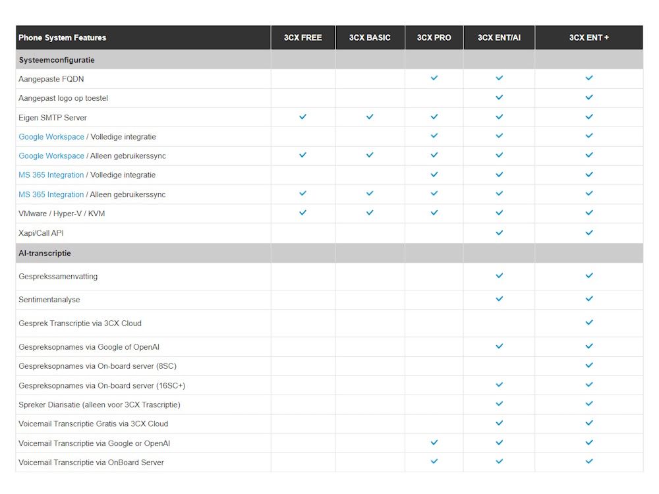Click Voicemail Transcriptie Gratis checkmark under 3CX ENT+
The image size is (659, 494).
click(x=589, y=423)
